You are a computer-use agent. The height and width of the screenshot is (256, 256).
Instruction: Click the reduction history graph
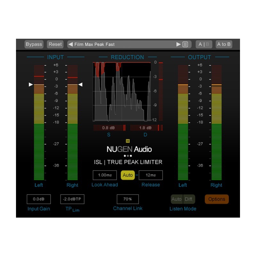(122, 92)
